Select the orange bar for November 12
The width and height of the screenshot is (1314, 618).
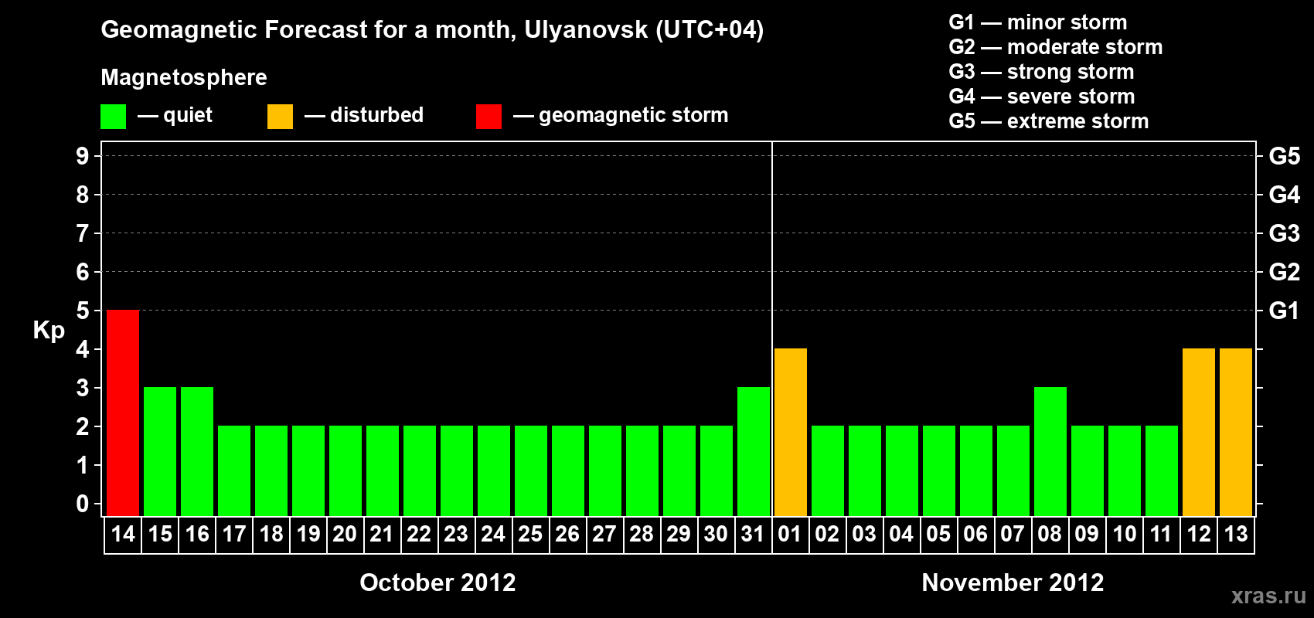click(x=1199, y=432)
